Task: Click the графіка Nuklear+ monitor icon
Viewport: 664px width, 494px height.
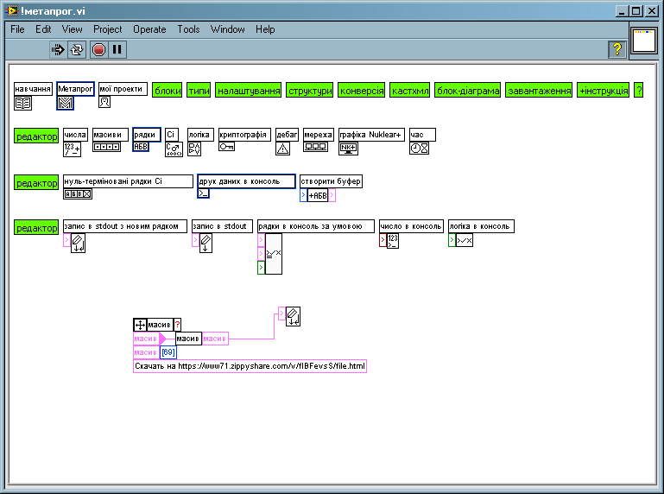Action: point(348,149)
